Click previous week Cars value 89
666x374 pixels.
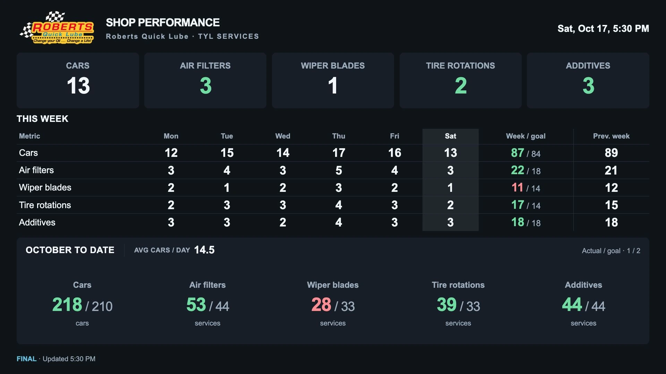(x=611, y=153)
